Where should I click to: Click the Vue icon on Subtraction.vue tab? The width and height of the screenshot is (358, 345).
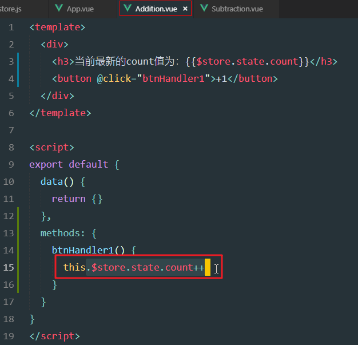pyautogui.click(x=204, y=9)
